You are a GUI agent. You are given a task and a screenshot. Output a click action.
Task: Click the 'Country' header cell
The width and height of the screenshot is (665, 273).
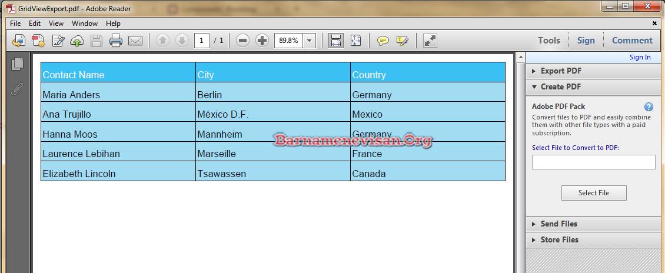(427, 72)
